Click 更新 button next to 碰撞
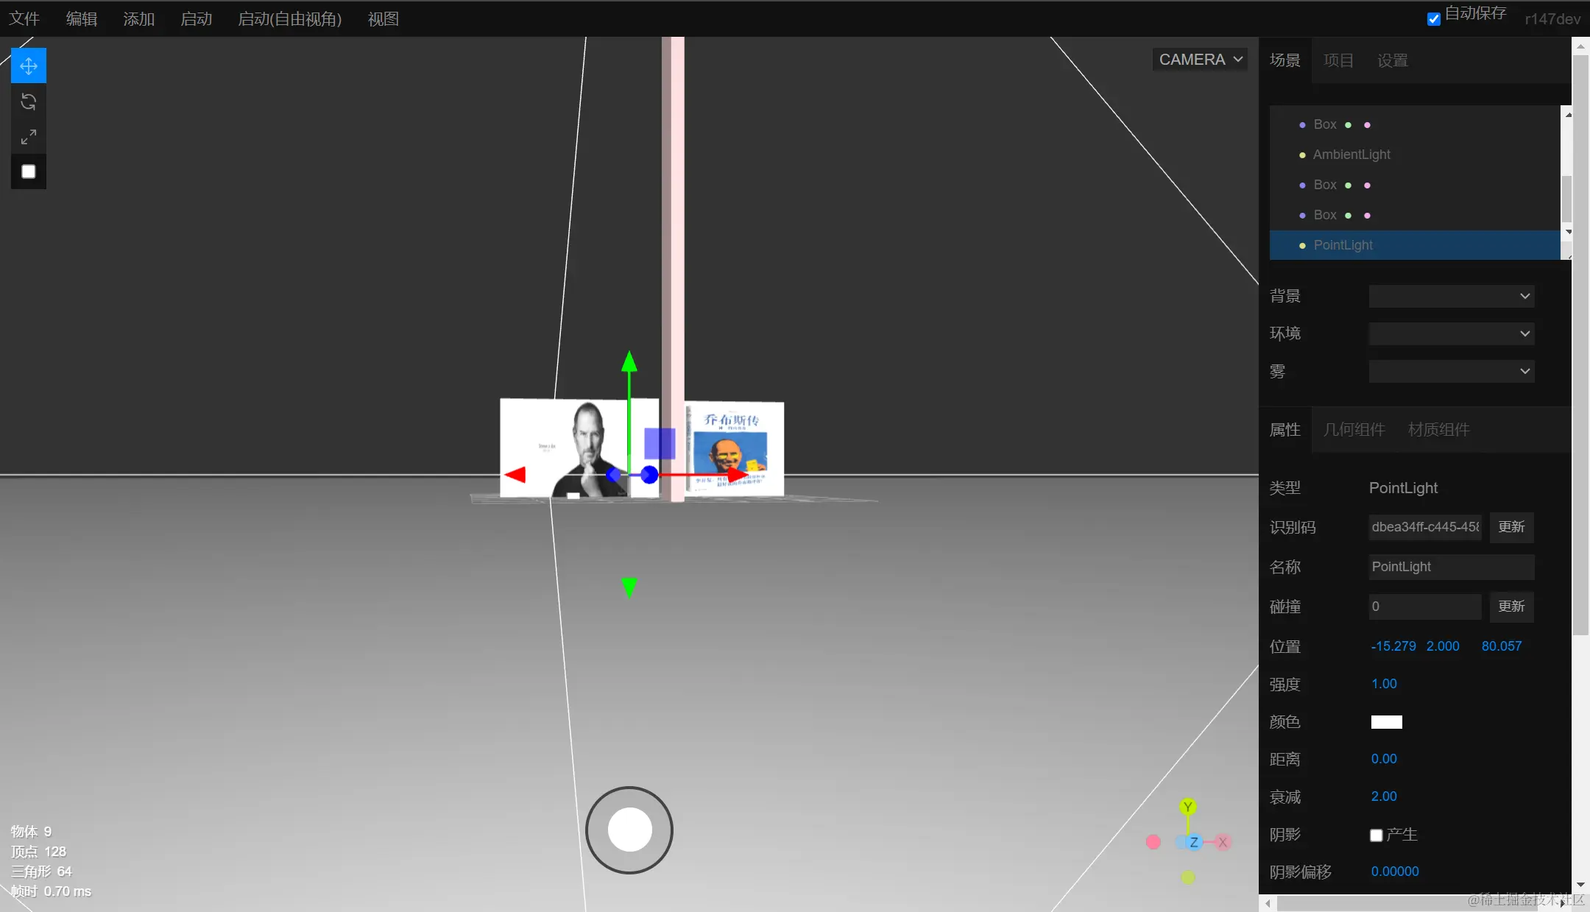This screenshot has height=912, width=1590. tap(1511, 607)
